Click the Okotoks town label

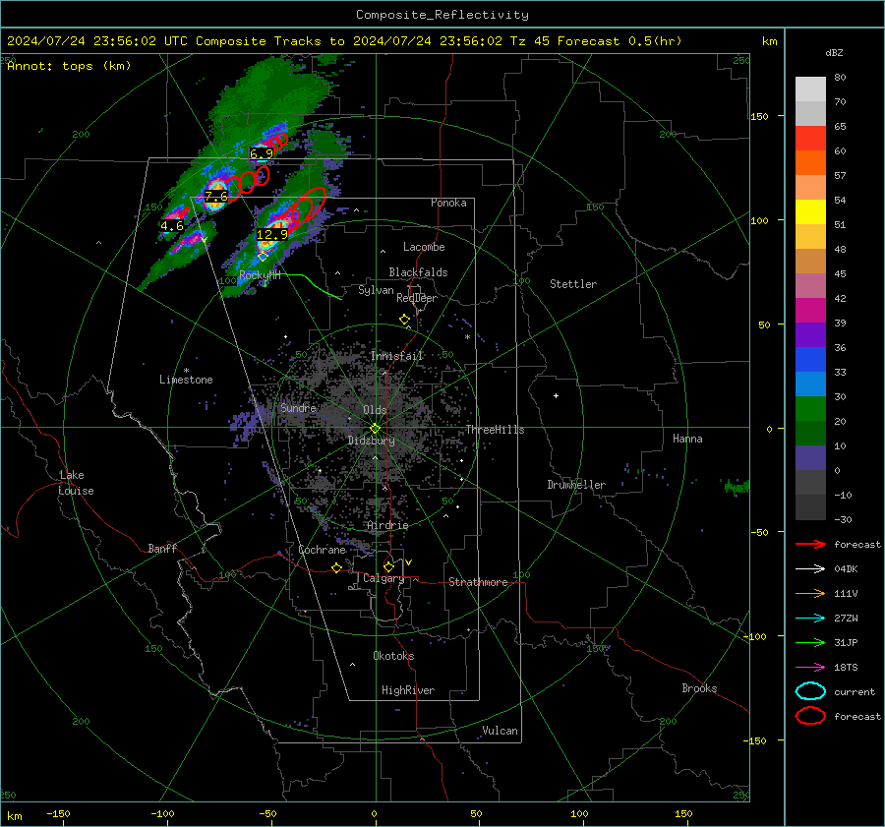[x=393, y=656]
